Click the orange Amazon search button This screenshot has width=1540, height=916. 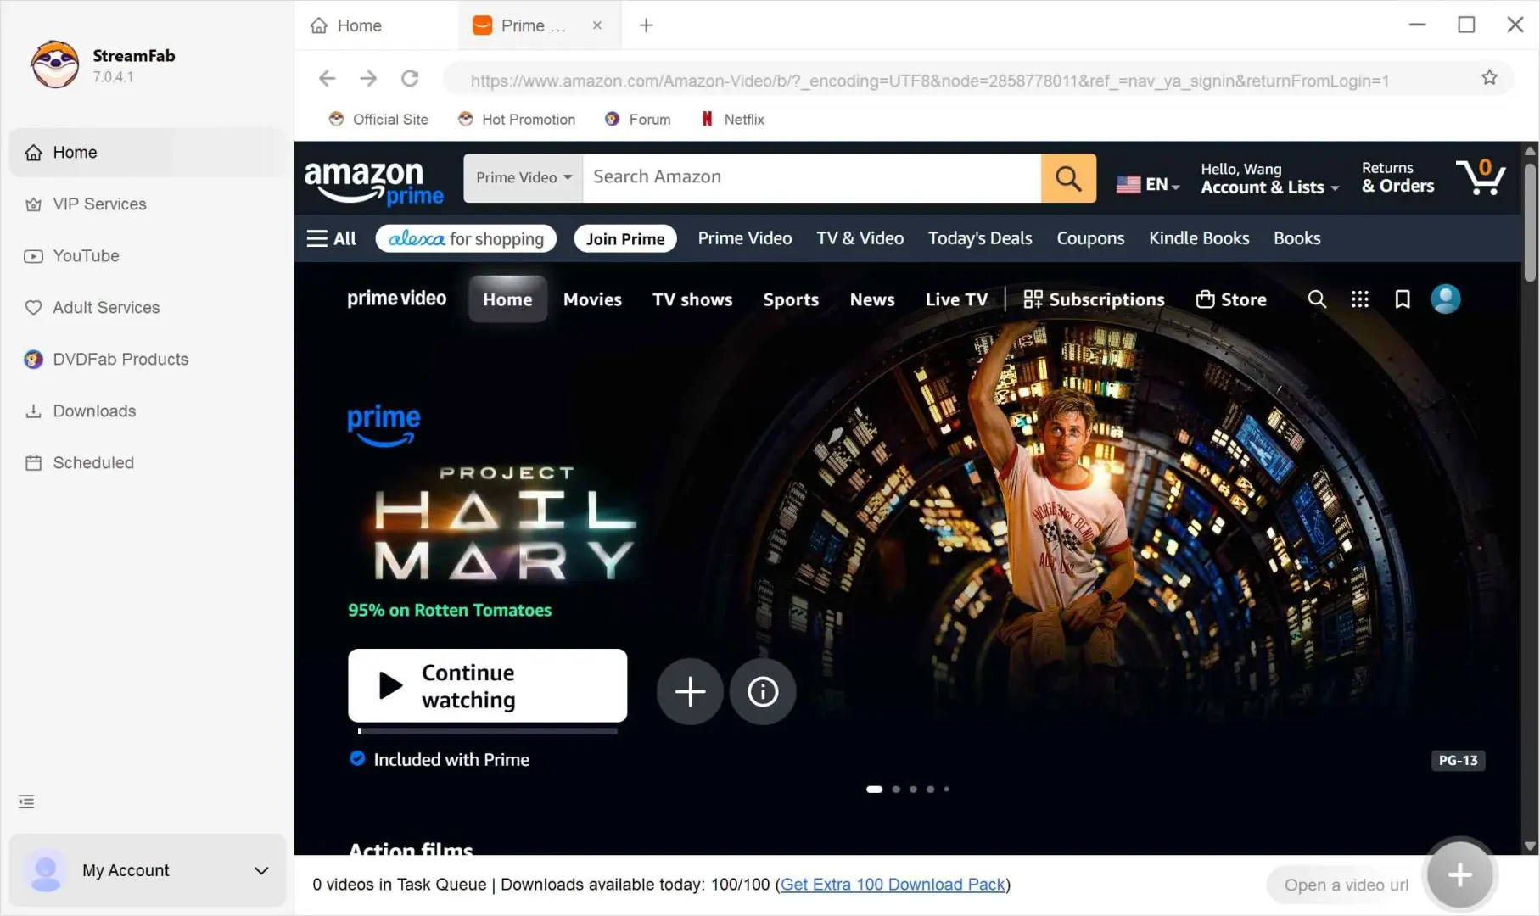pos(1068,178)
